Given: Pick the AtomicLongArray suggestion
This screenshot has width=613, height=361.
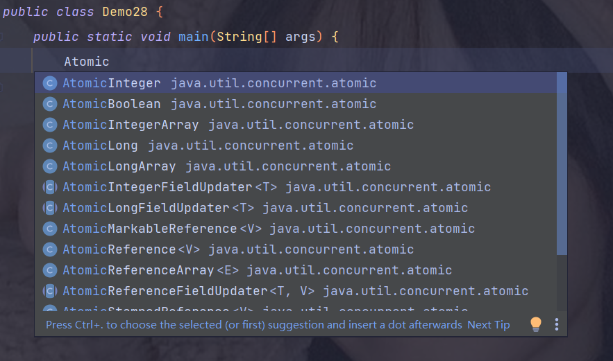Looking at the screenshot, I should click(x=119, y=166).
